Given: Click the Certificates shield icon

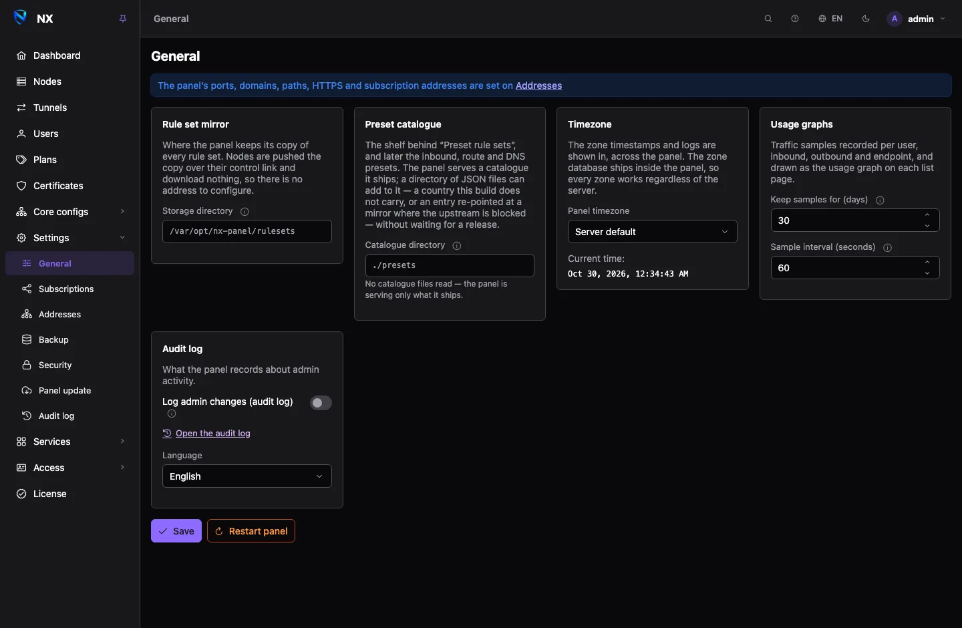Looking at the screenshot, I should (x=21, y=186).
